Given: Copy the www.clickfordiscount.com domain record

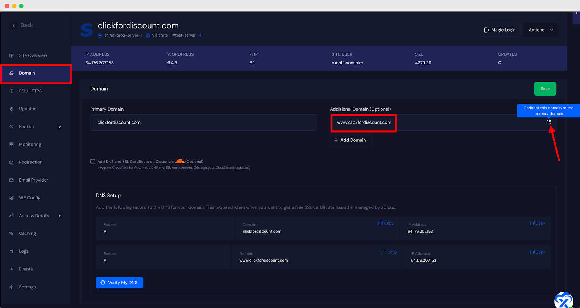Looking at the screenshot, I should coord(389,252).
